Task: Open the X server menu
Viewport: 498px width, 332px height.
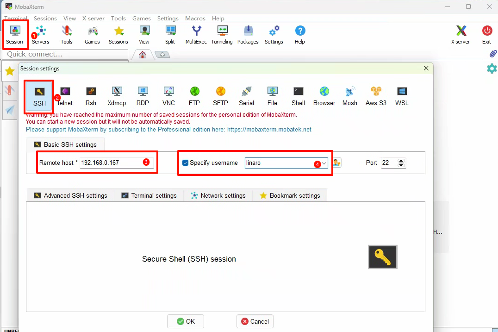Action: pyautogui.click(x=93, y=19)
